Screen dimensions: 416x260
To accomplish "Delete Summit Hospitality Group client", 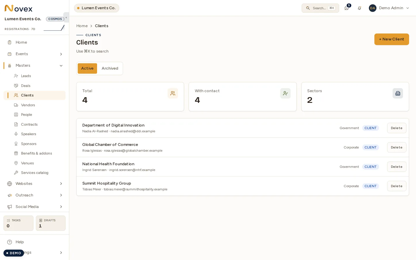I will (397, 186).
